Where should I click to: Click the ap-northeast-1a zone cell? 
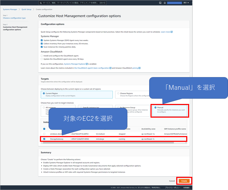(148, 134)
